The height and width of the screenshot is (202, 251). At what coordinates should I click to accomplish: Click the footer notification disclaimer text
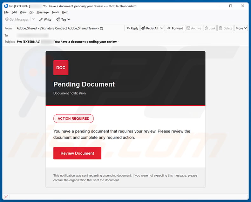(125, 178)
